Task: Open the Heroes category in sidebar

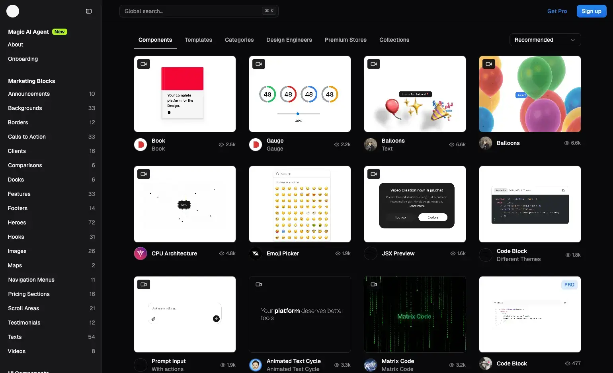Action: (17, 222)
